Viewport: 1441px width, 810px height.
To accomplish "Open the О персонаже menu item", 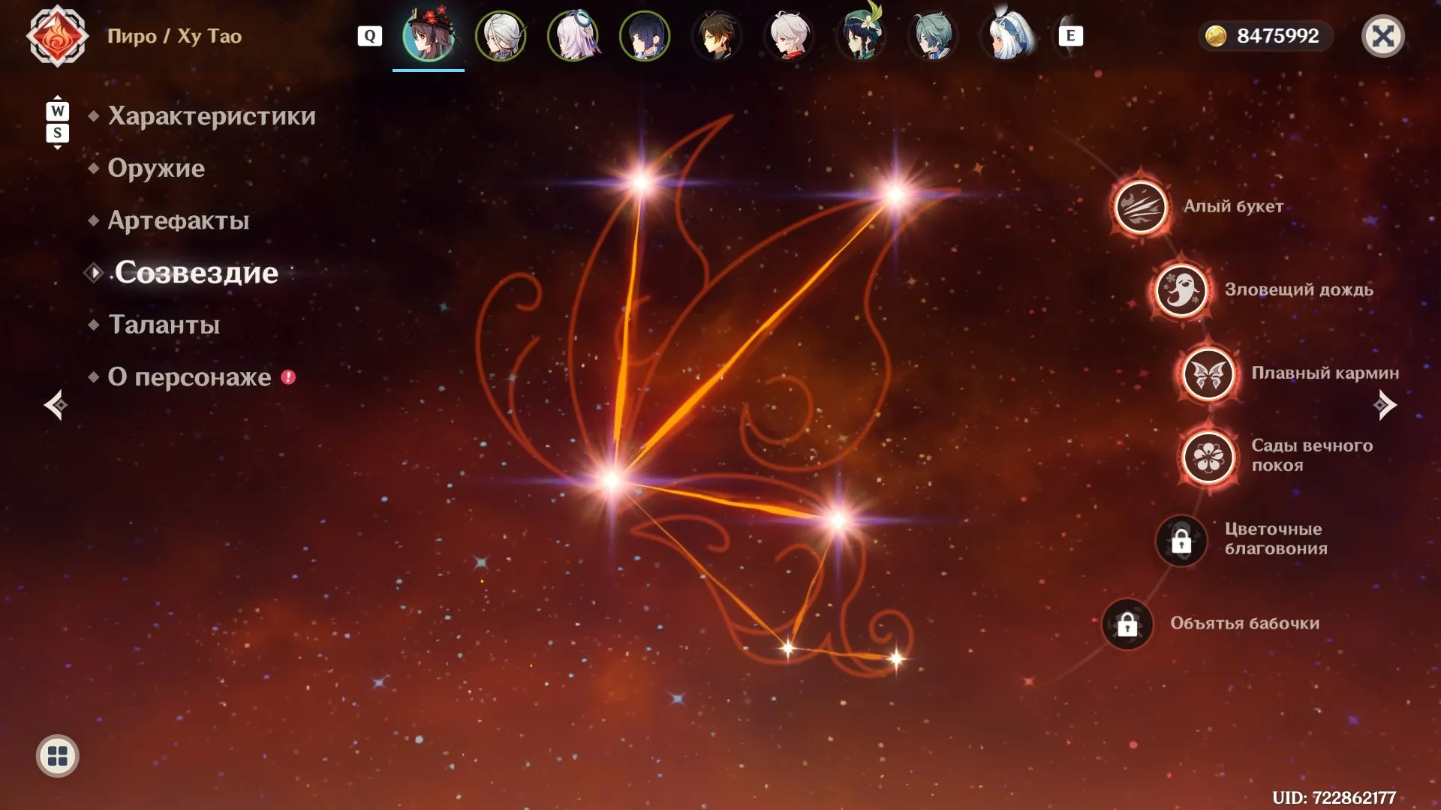I will click(189, 376).
